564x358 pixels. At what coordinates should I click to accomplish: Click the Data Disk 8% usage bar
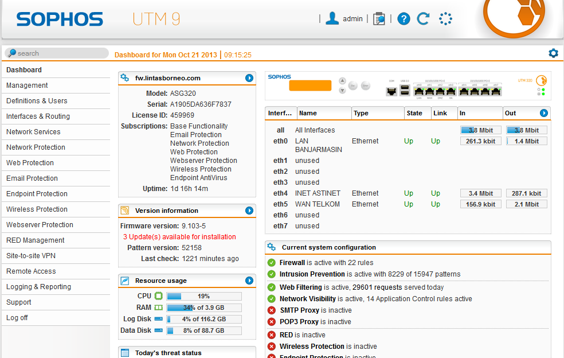pos(204,330)
